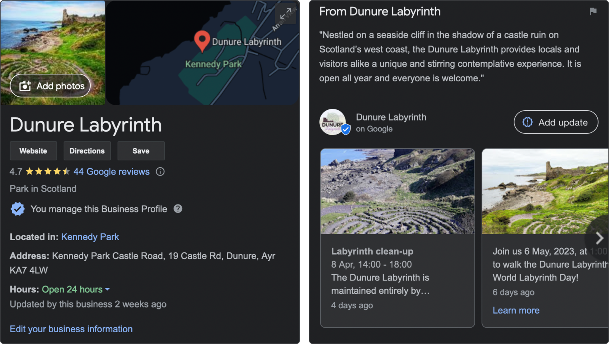Get Directions to Dunure Labyrinth

click(87, 151)
